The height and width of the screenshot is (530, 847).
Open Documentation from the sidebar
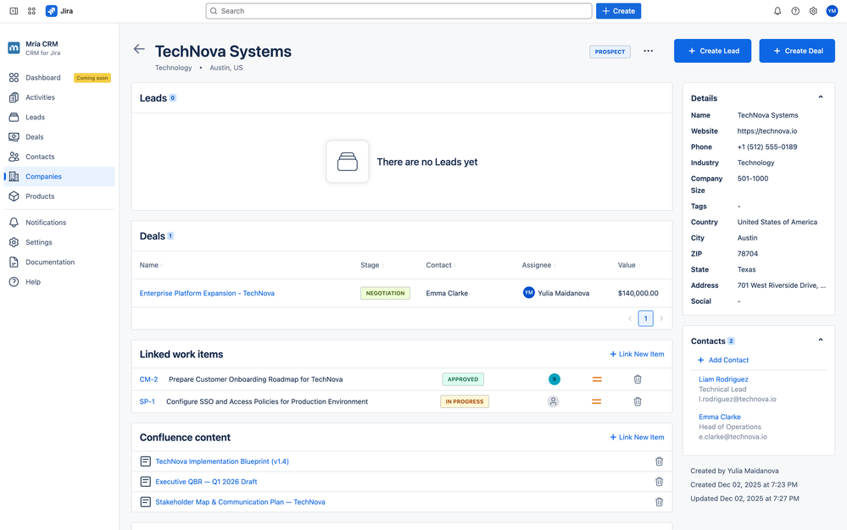pos(47,262)
